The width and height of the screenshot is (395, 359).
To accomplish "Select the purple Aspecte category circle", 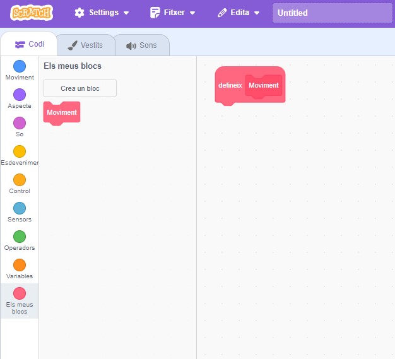I will (20, 95).
